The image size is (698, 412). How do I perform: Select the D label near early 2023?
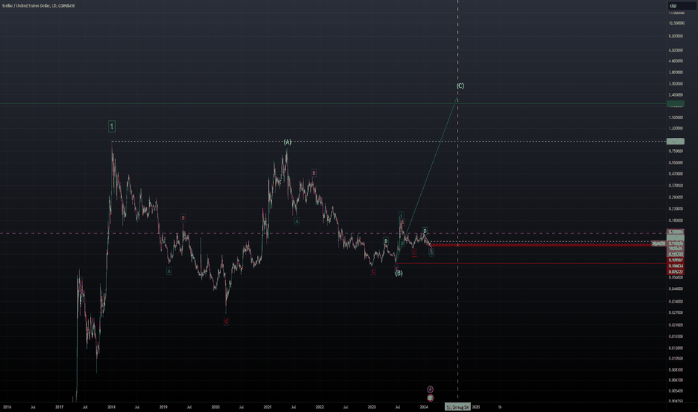(x=386, y=241)
